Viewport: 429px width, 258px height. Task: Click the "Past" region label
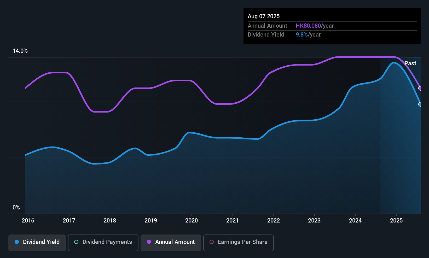pyautogui.click(x=410, y=63)
